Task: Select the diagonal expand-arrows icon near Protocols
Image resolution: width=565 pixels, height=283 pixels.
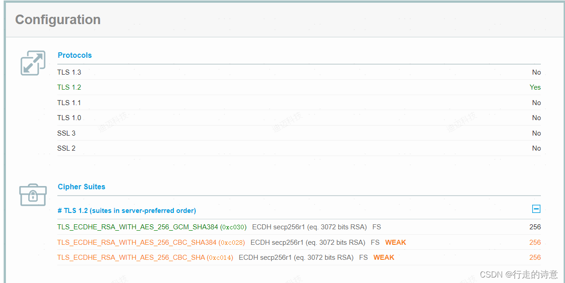Action: coord(32,63)
